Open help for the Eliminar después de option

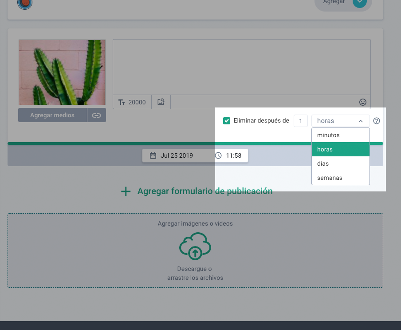pos(377,121)
